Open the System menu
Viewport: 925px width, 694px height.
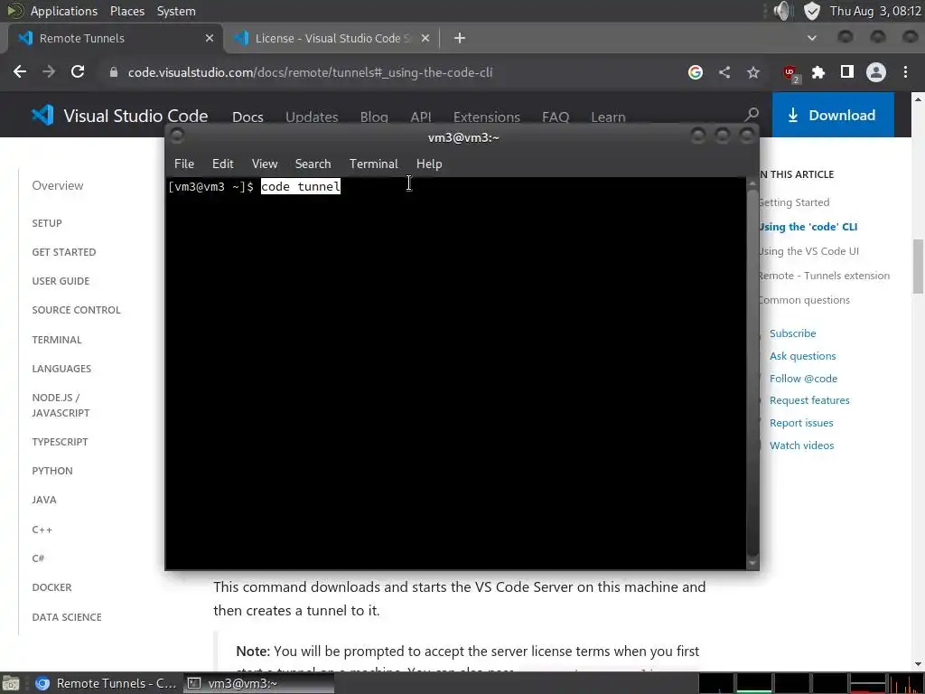point(176,11)
